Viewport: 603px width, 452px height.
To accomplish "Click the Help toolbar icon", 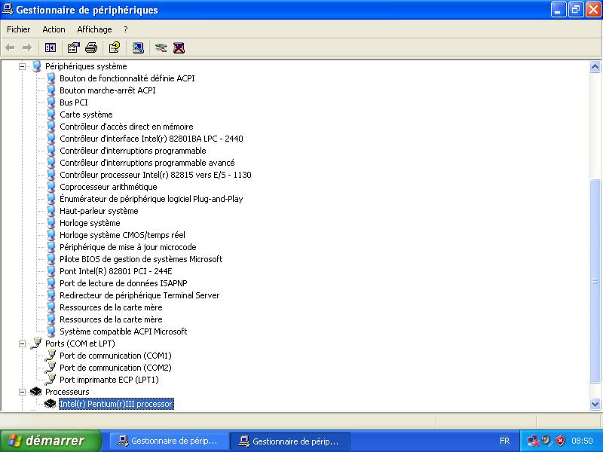I will coord(115,47).
